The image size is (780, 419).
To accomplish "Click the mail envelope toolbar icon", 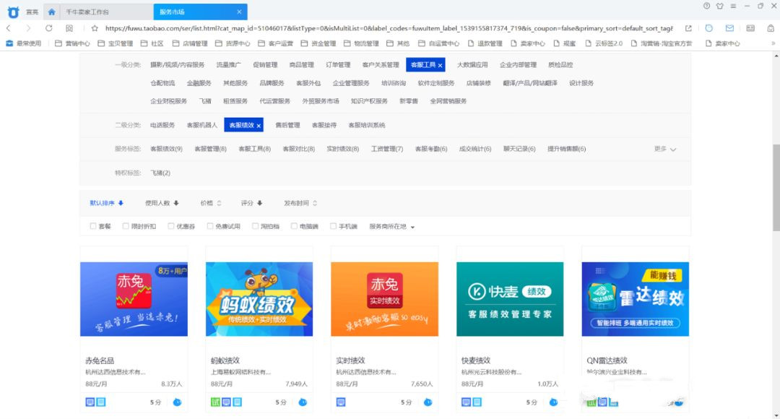I will [729, 28].
